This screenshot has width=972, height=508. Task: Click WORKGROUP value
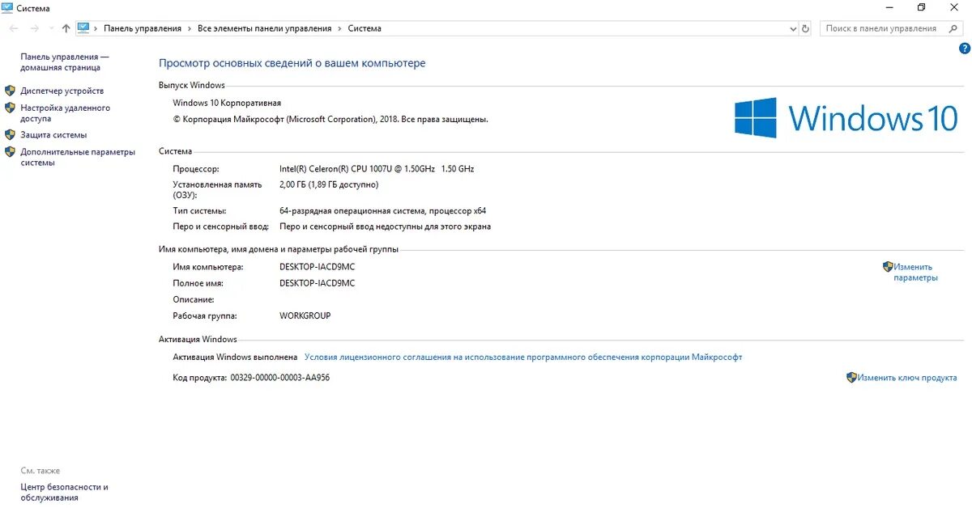(x=305, y=316)
